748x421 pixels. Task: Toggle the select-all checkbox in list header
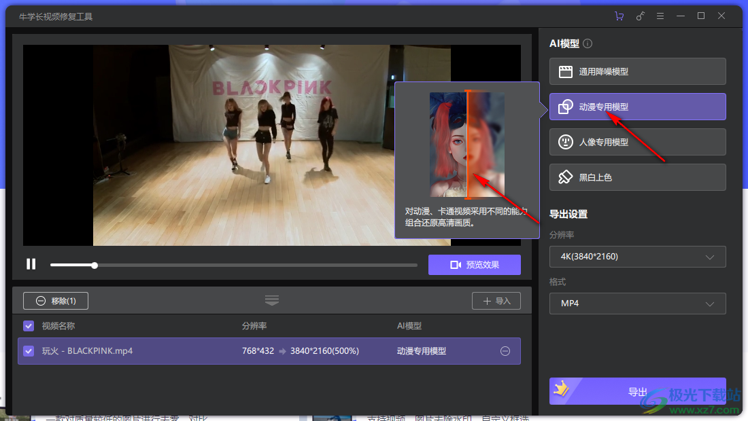(x=29, y=326)
